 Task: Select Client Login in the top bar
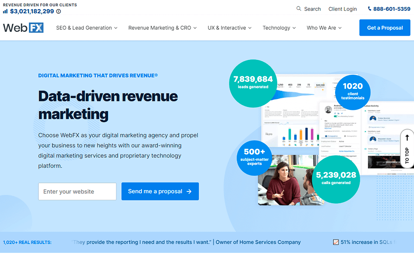pos(342,9)
